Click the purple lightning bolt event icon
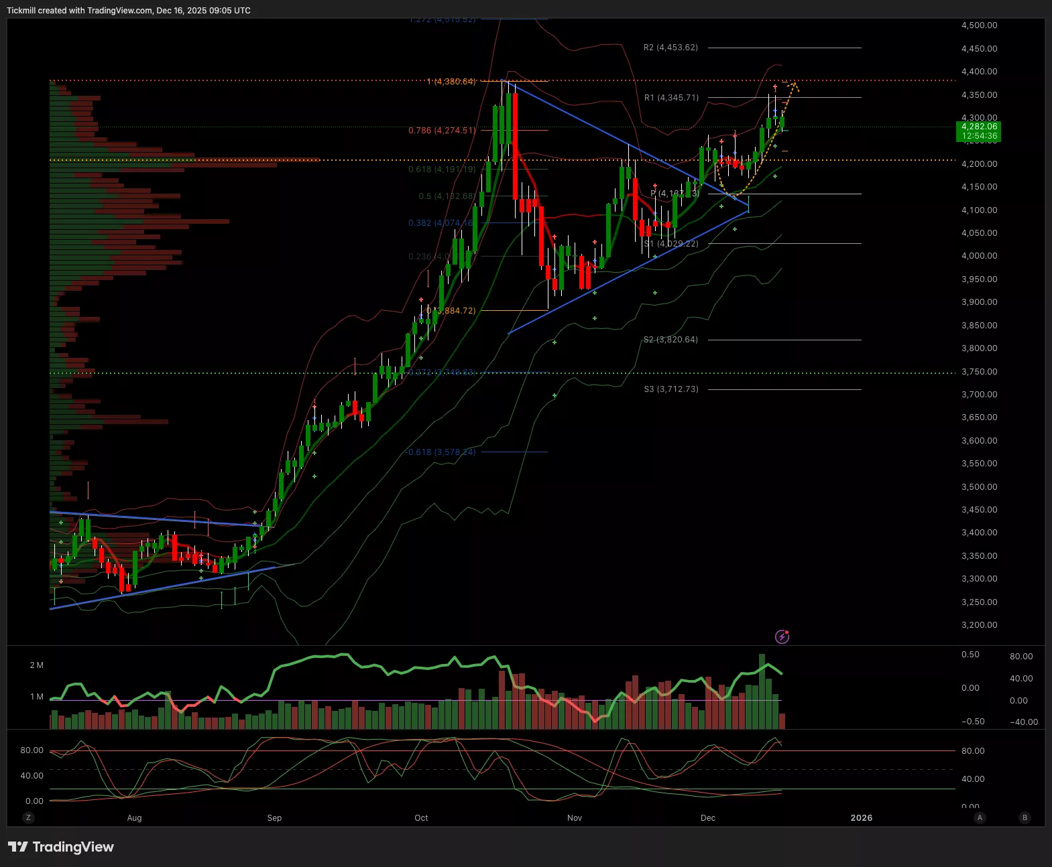1052x867 pixels. tap(782, 637)
